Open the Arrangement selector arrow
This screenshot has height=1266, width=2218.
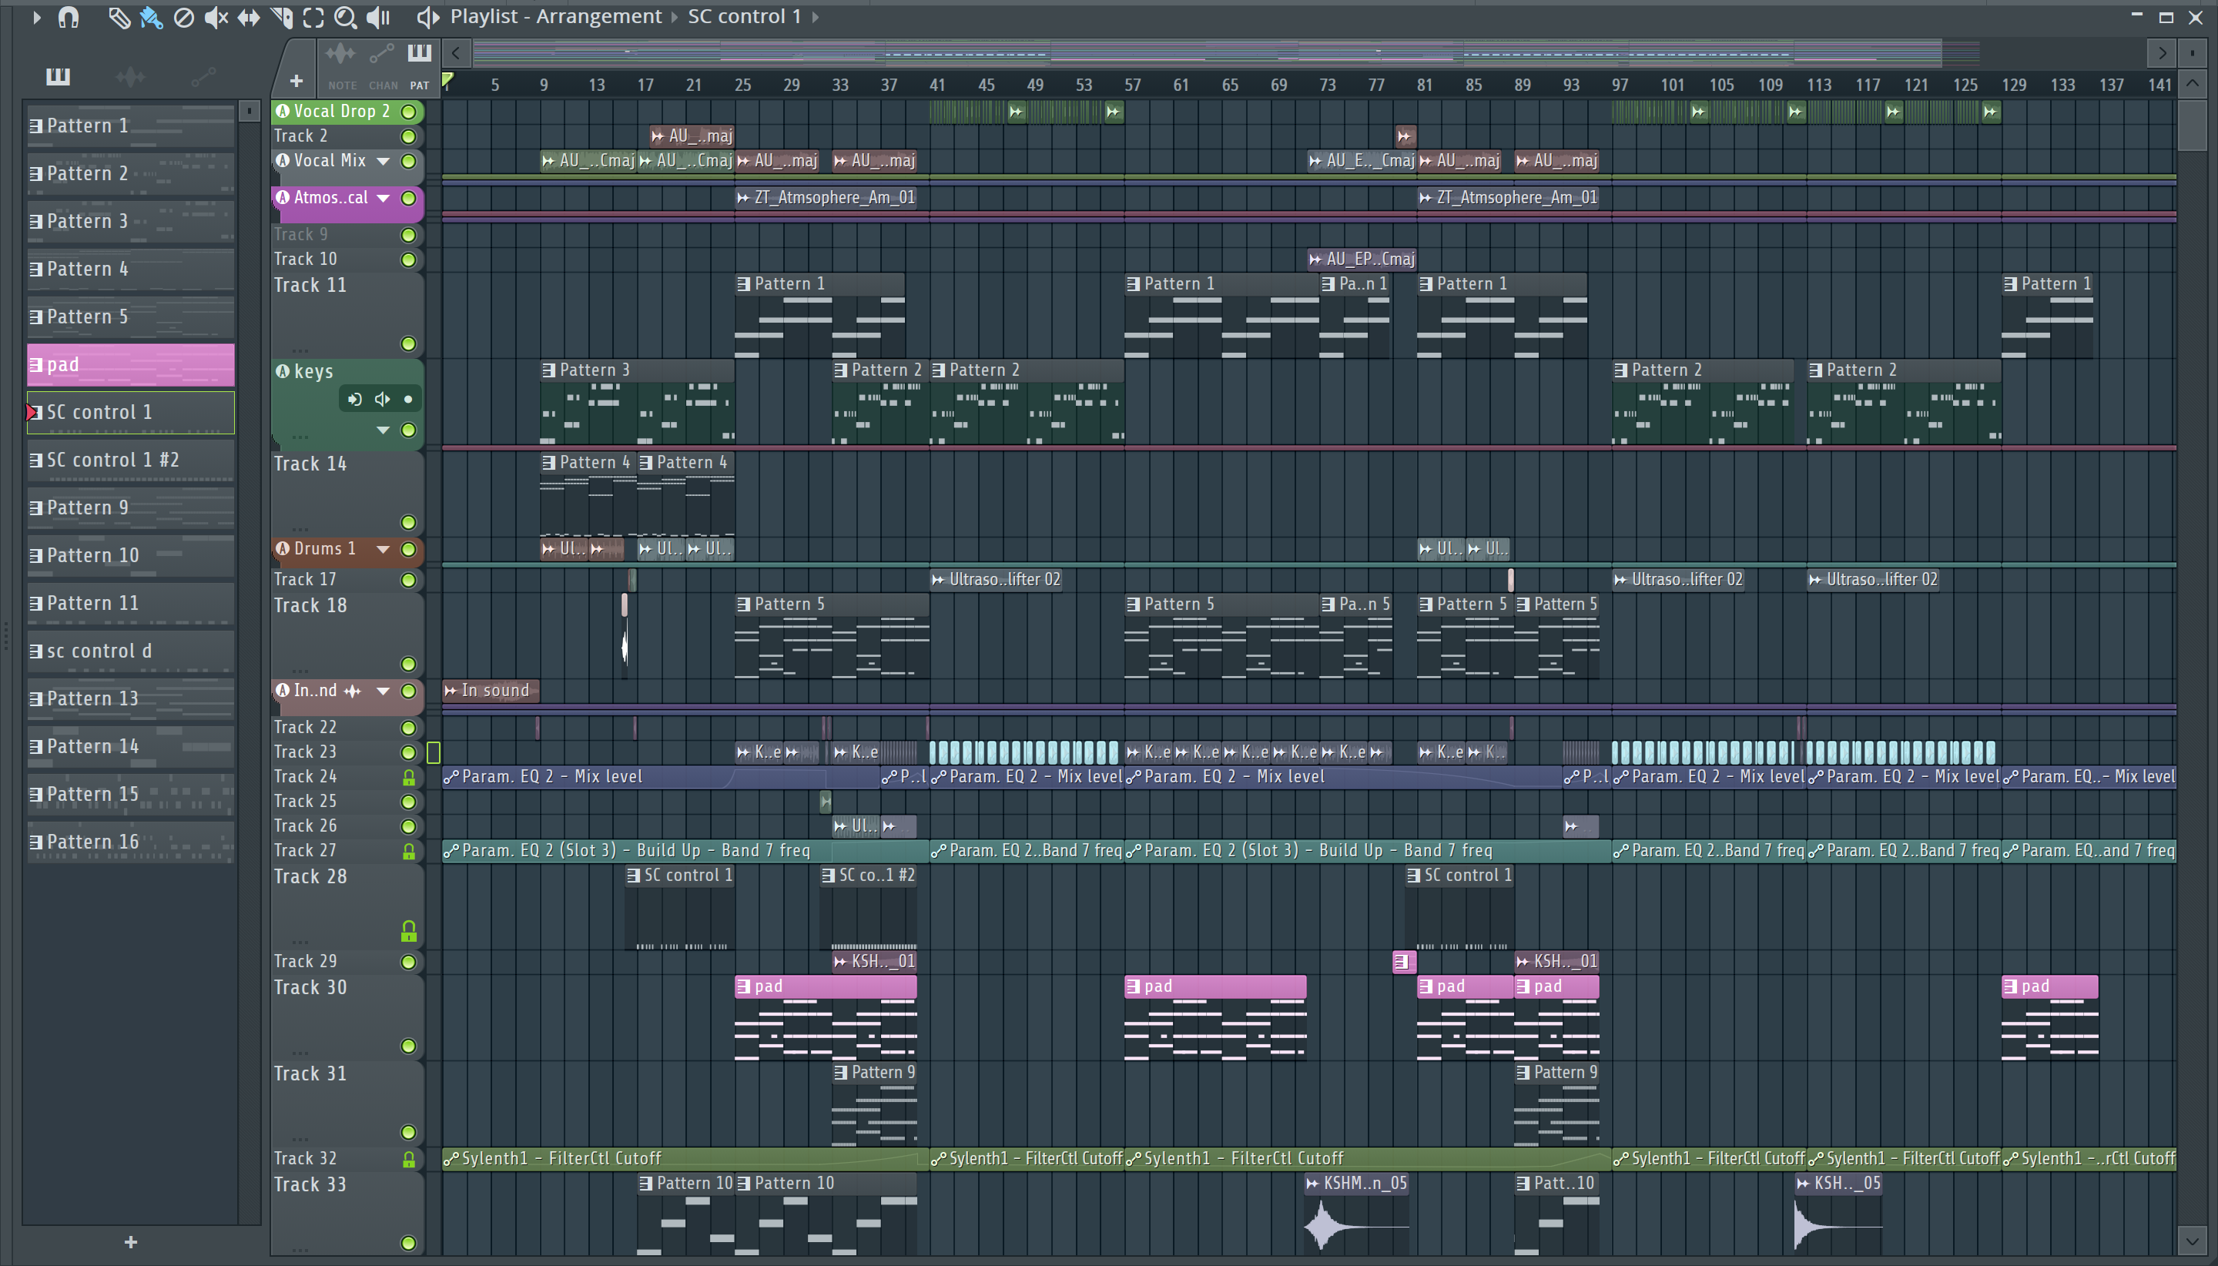click(x=674, y=16)
